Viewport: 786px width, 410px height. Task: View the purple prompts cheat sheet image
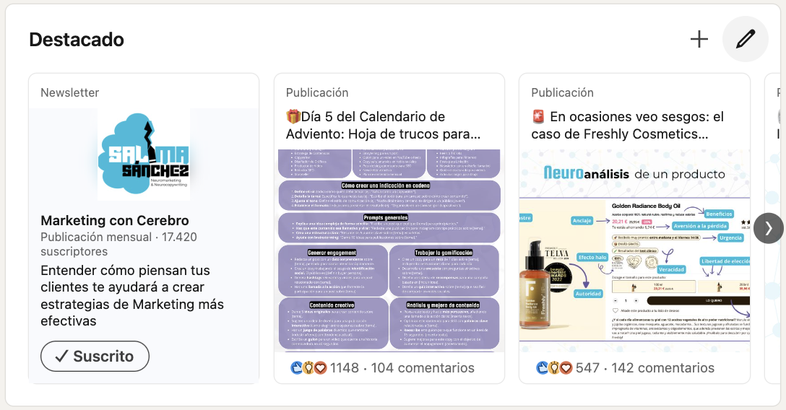coord(389,250)
